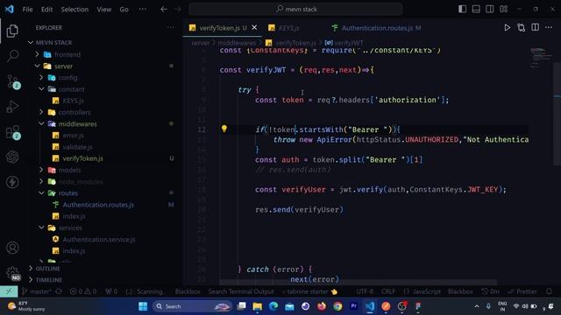This screenshot has height=315, width=561.
Task: Open the lightning bolt extension in activity bar
Action: tap(12, 182)
